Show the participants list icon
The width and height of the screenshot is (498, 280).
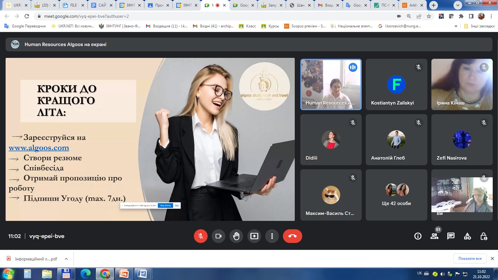[x=434, y=236]
